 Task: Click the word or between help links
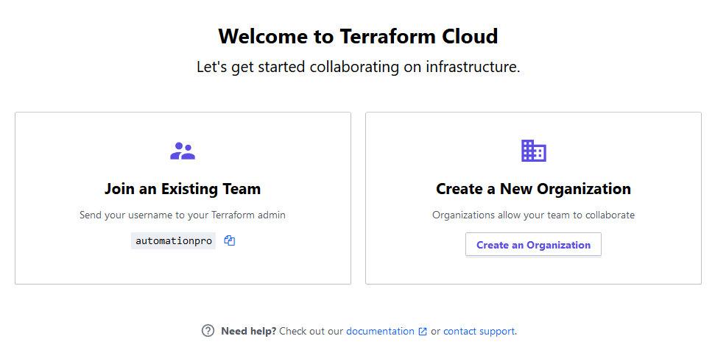coord(435,332)
